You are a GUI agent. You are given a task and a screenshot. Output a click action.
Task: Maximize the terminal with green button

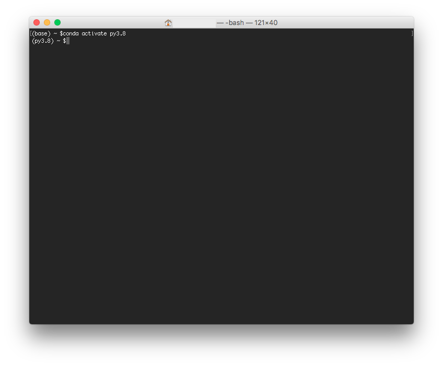click(57, 22)
